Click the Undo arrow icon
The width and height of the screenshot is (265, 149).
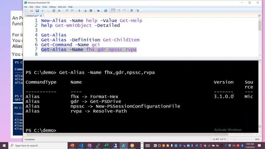pyautogui.click(x=67, y=11)
